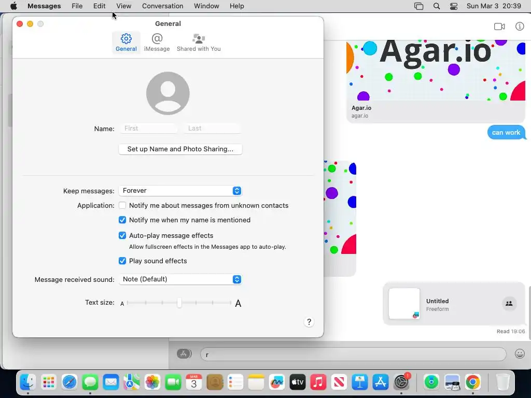Open Message received sound dropdown

click(x=180, y=279)
